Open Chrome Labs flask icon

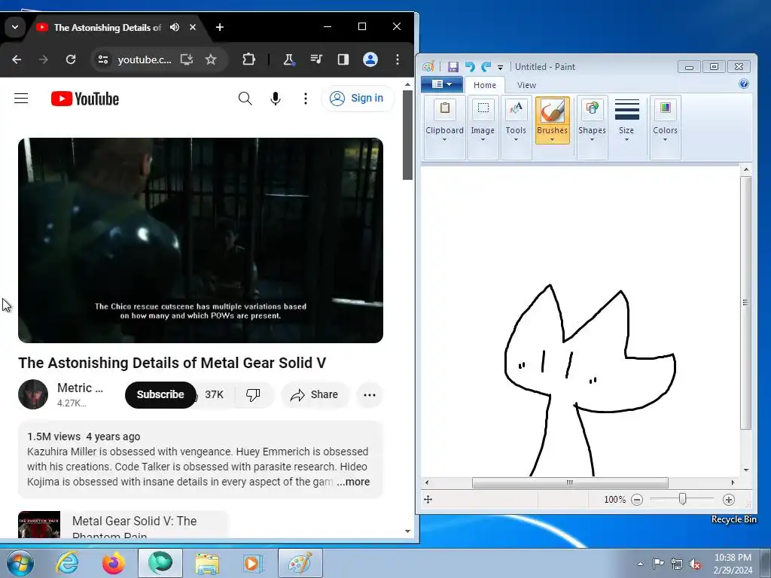pyautogui.click(x=288, y=59)
